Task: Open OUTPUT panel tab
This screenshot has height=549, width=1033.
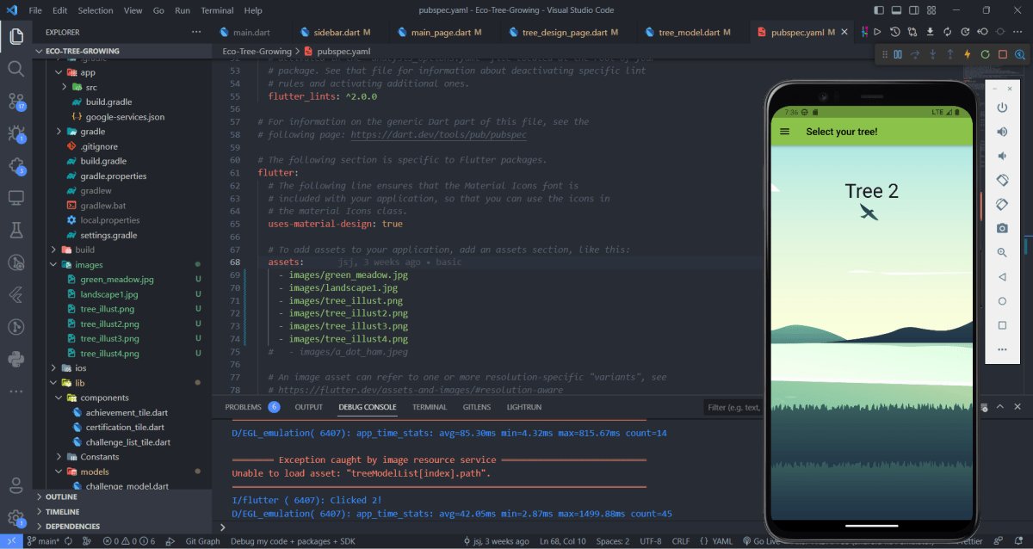Action: click(x=308, y=407)
